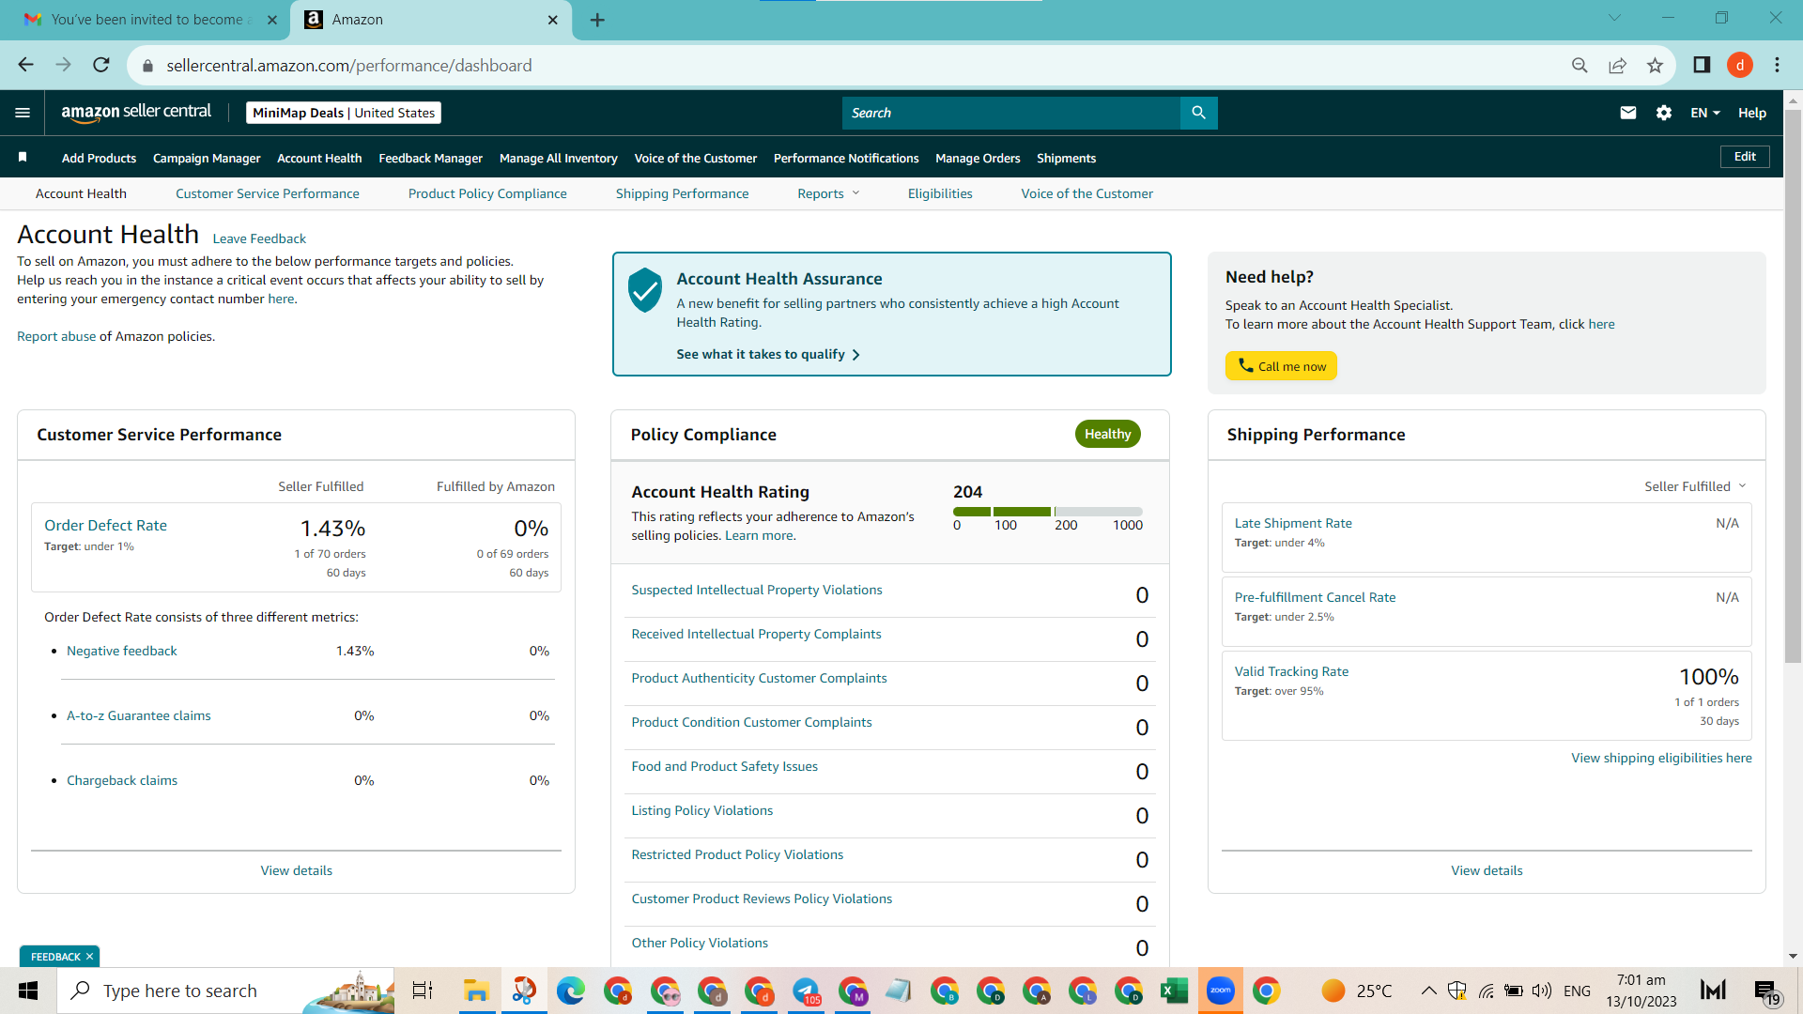Click the Learn more link for health rating
The width and height of the screenshot is (1803, 1014).
[x=759, y=535]
